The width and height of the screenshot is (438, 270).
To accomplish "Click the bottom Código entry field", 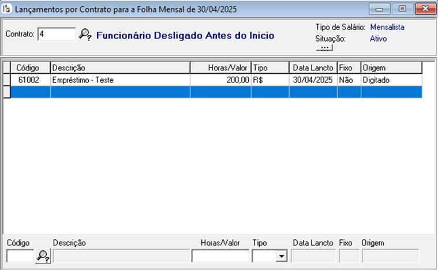I will click(x=20, y=256).
